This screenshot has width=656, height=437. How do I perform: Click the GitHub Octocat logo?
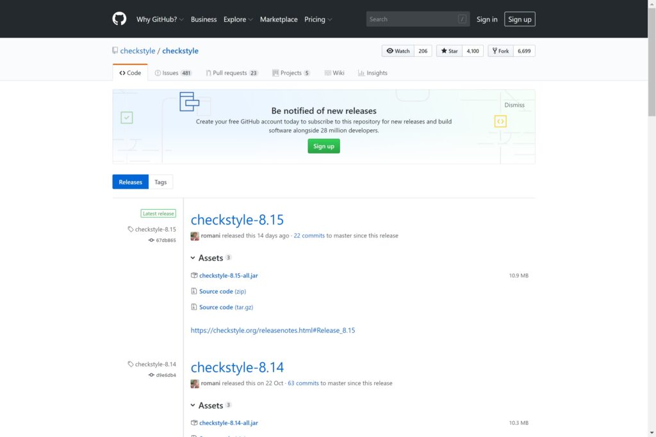point(119,19)
